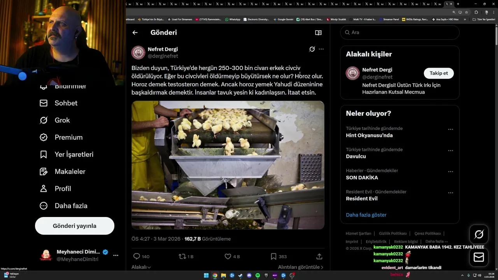Viewport: 498px width, 280px height.
Task: Expand Alakalı sort dropdown under post
Action: point(141,267)
